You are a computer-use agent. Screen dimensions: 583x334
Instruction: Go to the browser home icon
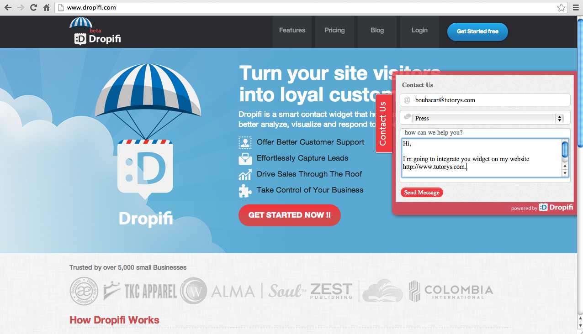pyautogui.click(x=46, y=7)
